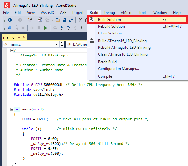Open the Help menu
Viewport: 188px width, 166px height.
pyautogui.click(x=177, y=13)
